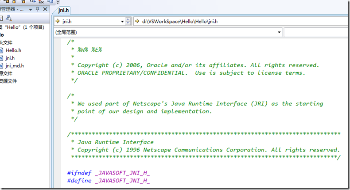Click the ORACLE PROPRIETARY/CONFIDENTIAL comment line

(188, 73)
